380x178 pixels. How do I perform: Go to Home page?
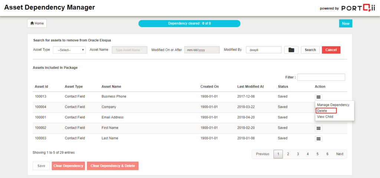pos(37,23)
